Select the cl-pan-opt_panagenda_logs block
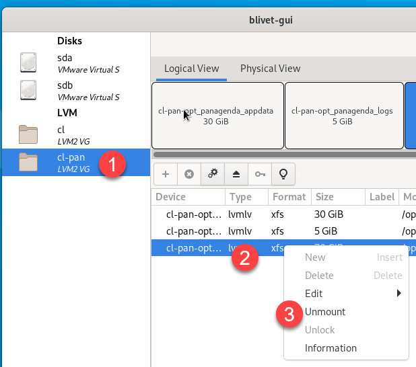The image size is (416, 367). (344, 116)
